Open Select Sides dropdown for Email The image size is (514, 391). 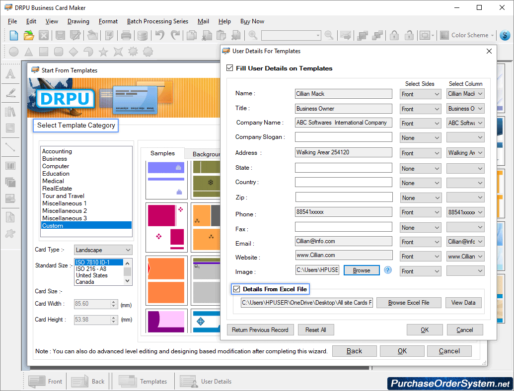point(420,242)
